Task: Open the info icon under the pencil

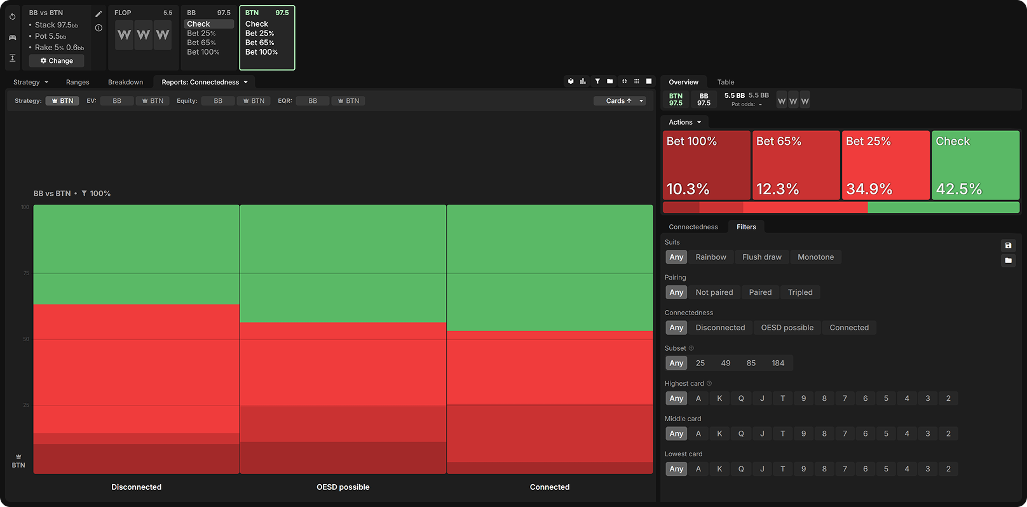Action: tap(99, 28)
